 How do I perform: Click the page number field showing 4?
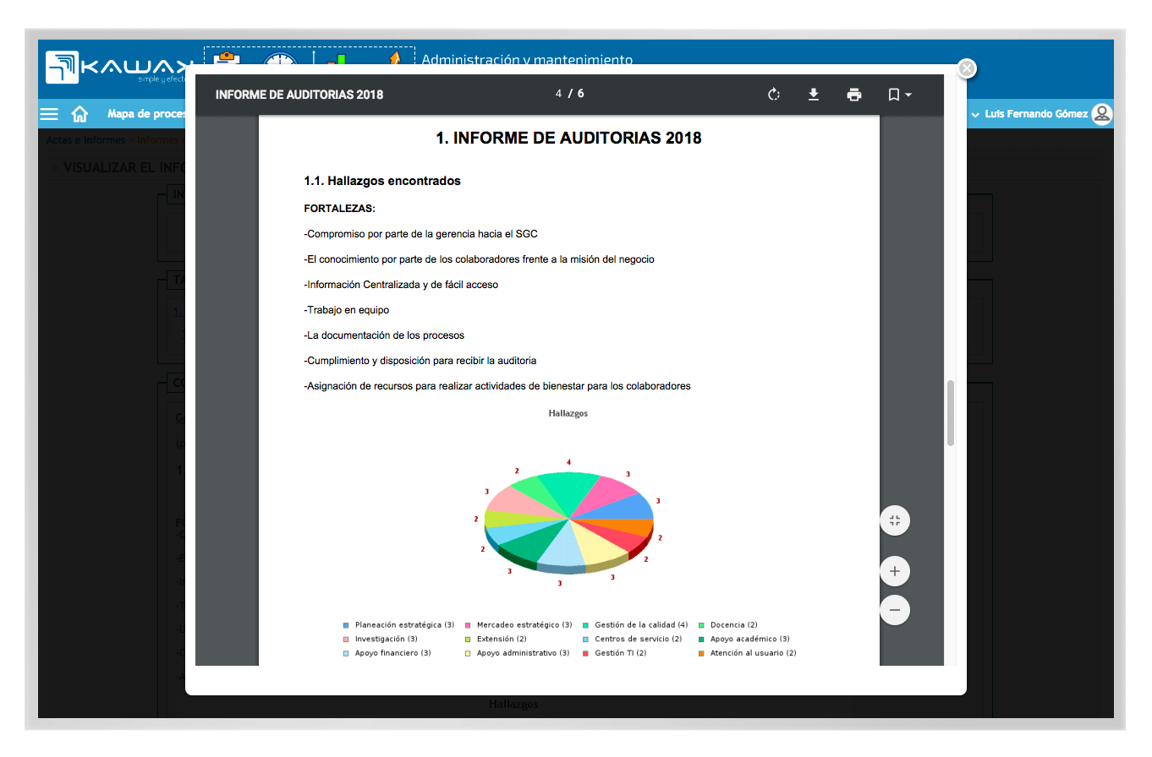[x=558, y=94]
